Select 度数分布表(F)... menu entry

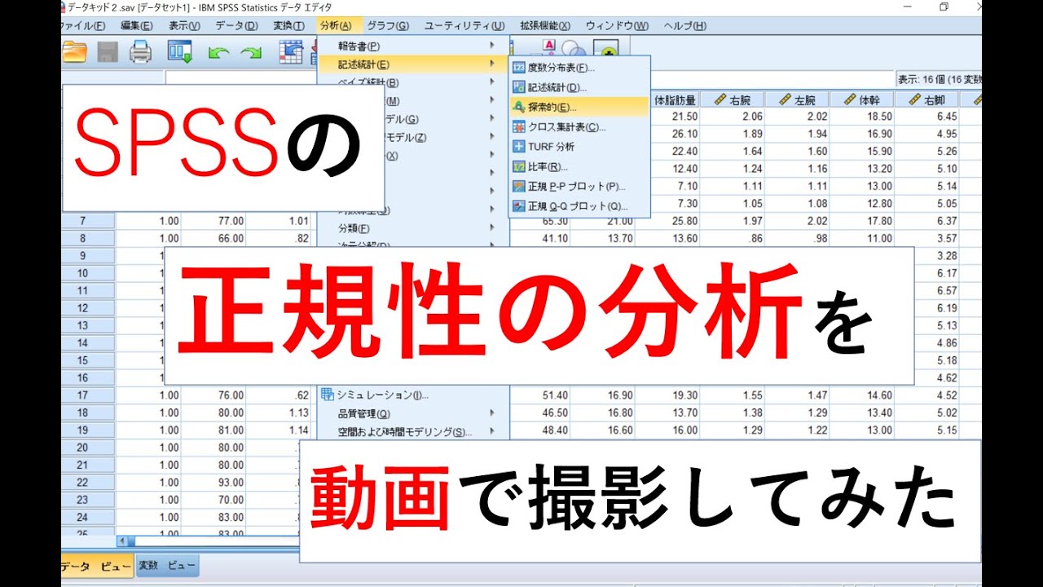579,67
